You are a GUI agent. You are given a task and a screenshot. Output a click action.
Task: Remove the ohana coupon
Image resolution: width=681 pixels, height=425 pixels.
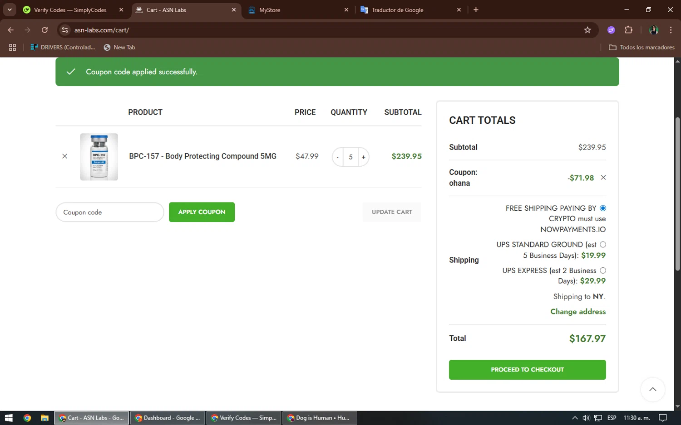point(603,178)
